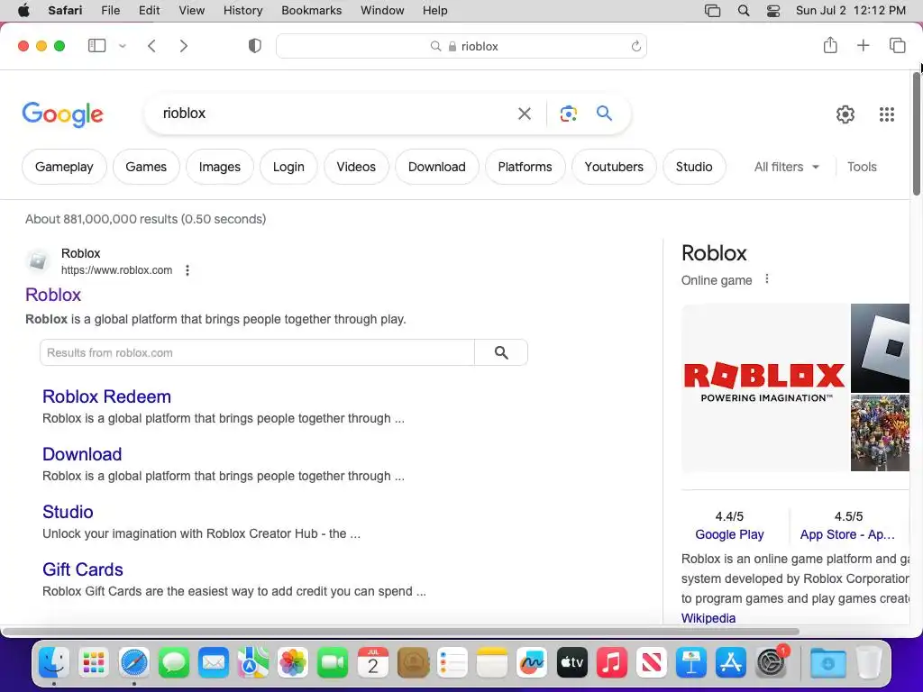923x692 pixels.
Task: Go back with the back arrow
Action: (151, 46)
